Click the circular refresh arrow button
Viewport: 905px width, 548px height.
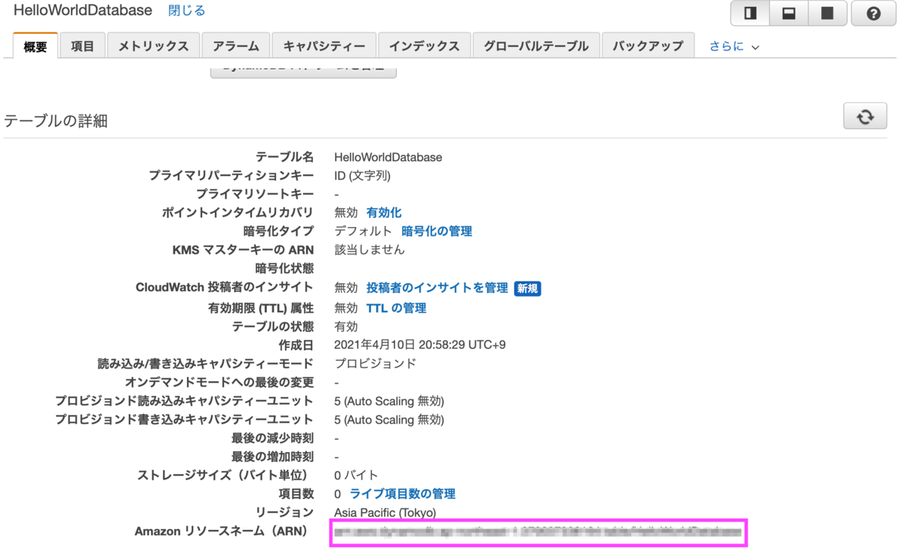coord(864,115)
